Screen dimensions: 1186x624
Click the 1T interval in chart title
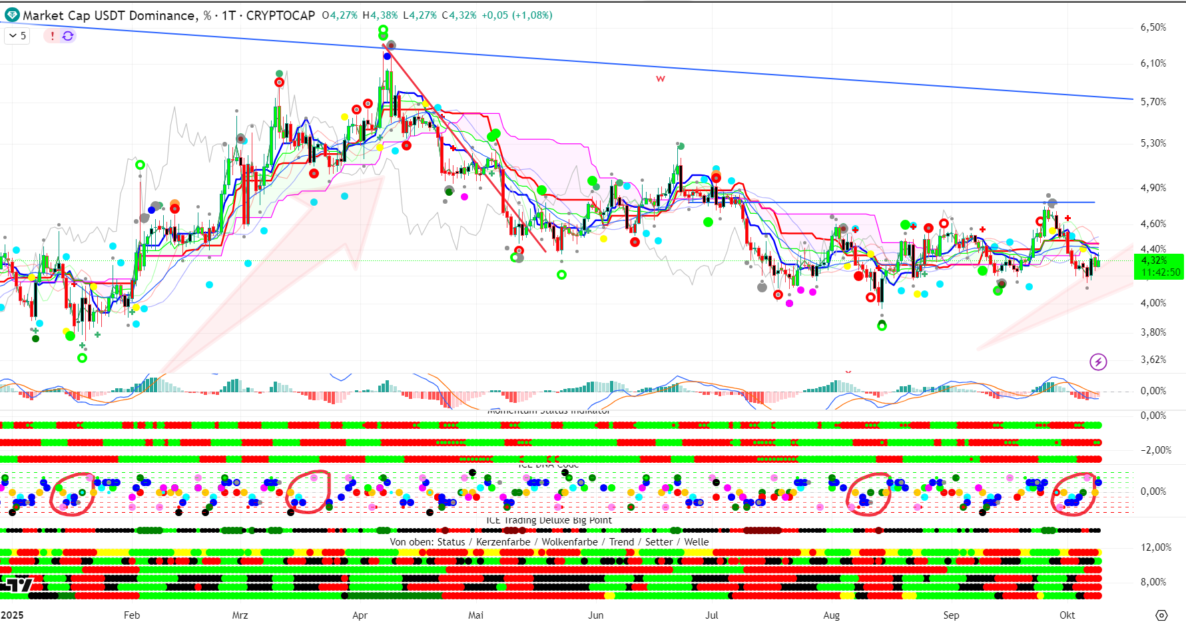point(228,15)
